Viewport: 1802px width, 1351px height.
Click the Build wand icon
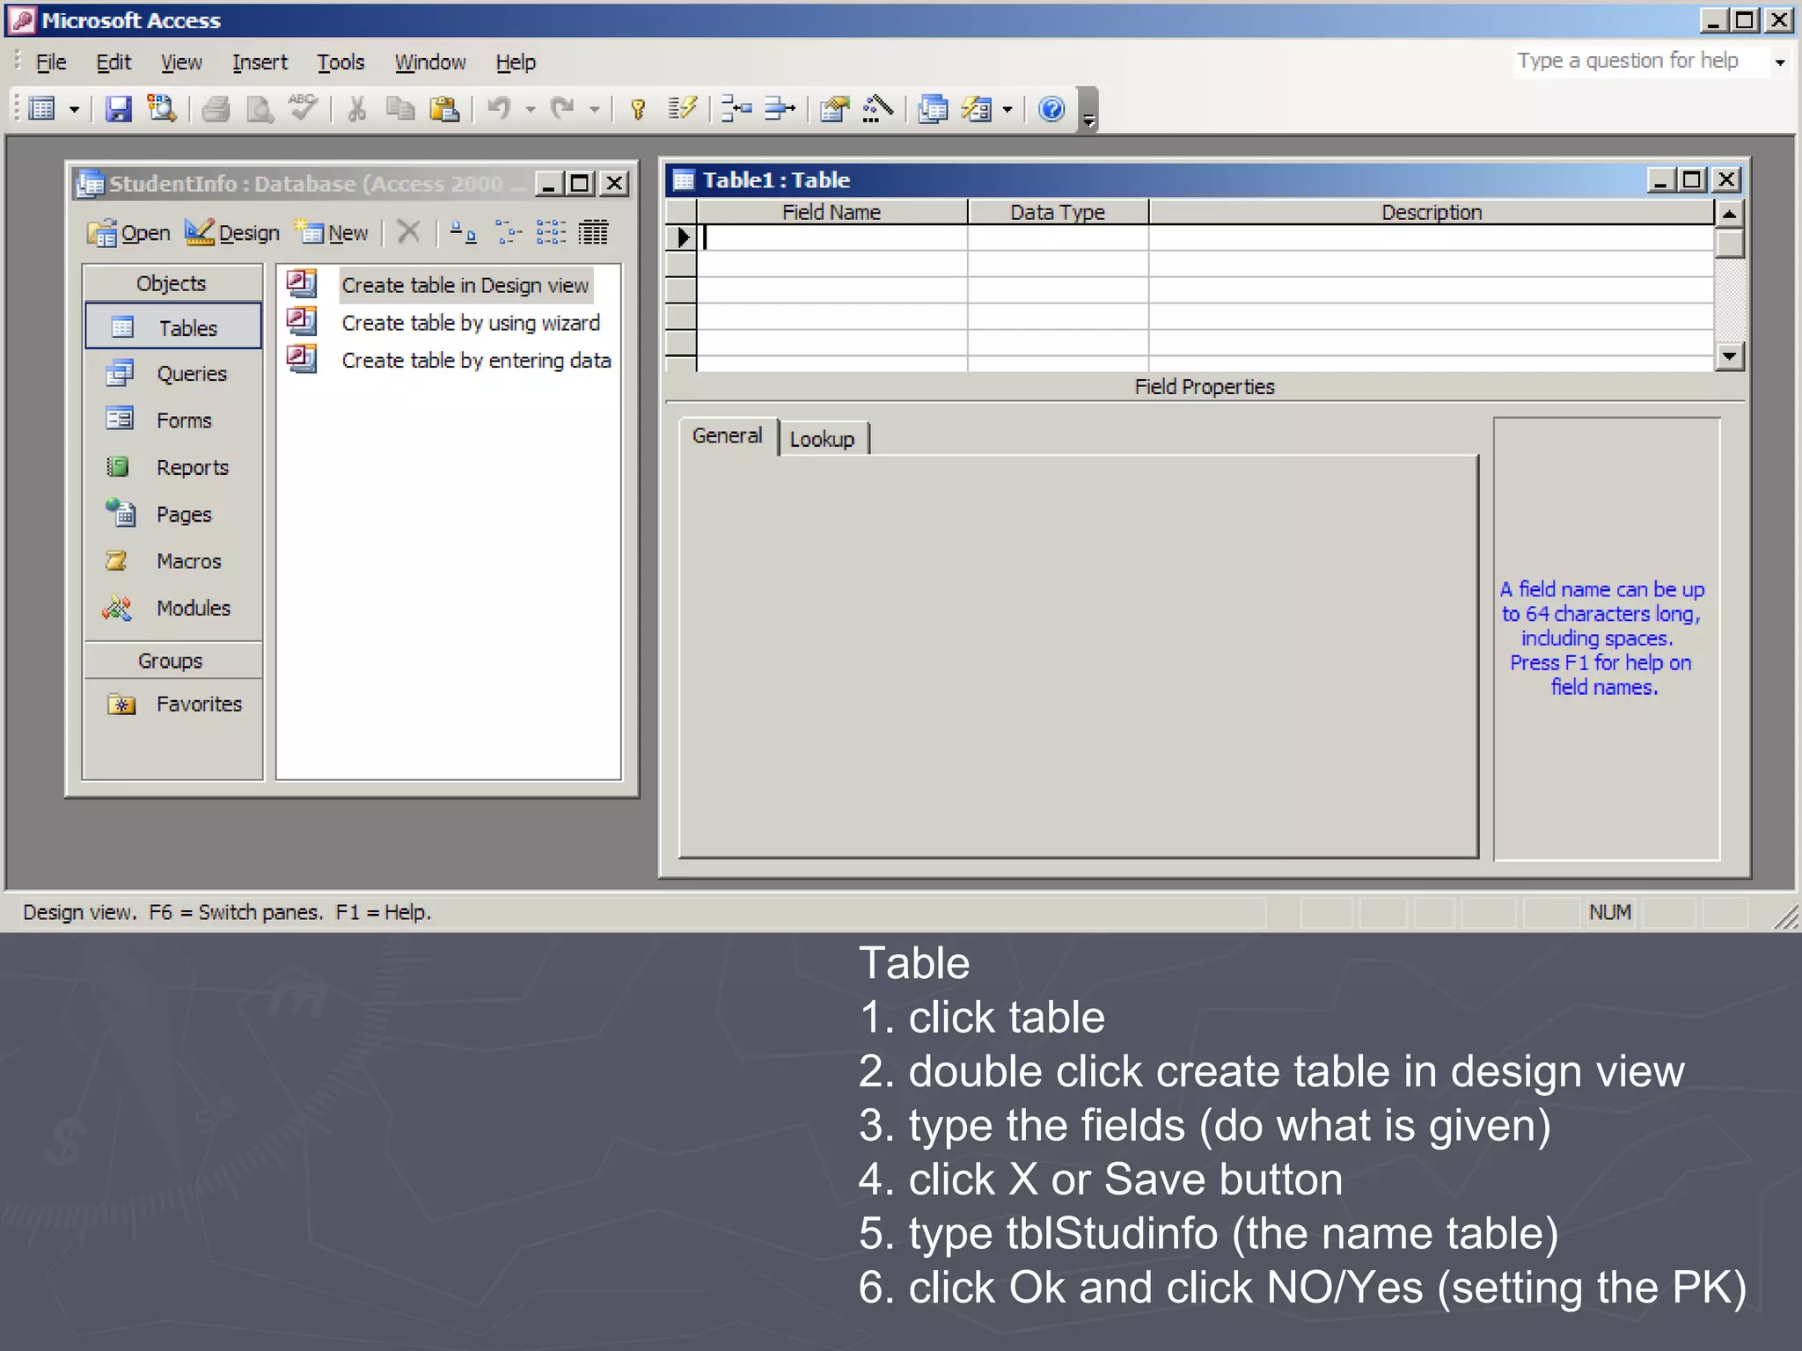click(877, 109)
